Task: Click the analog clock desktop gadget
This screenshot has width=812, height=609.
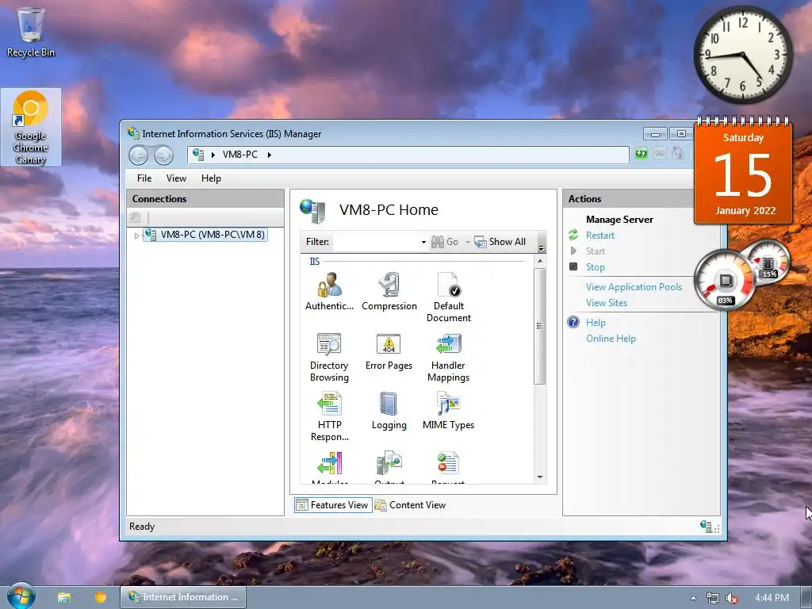Action: tap(742, 55)
